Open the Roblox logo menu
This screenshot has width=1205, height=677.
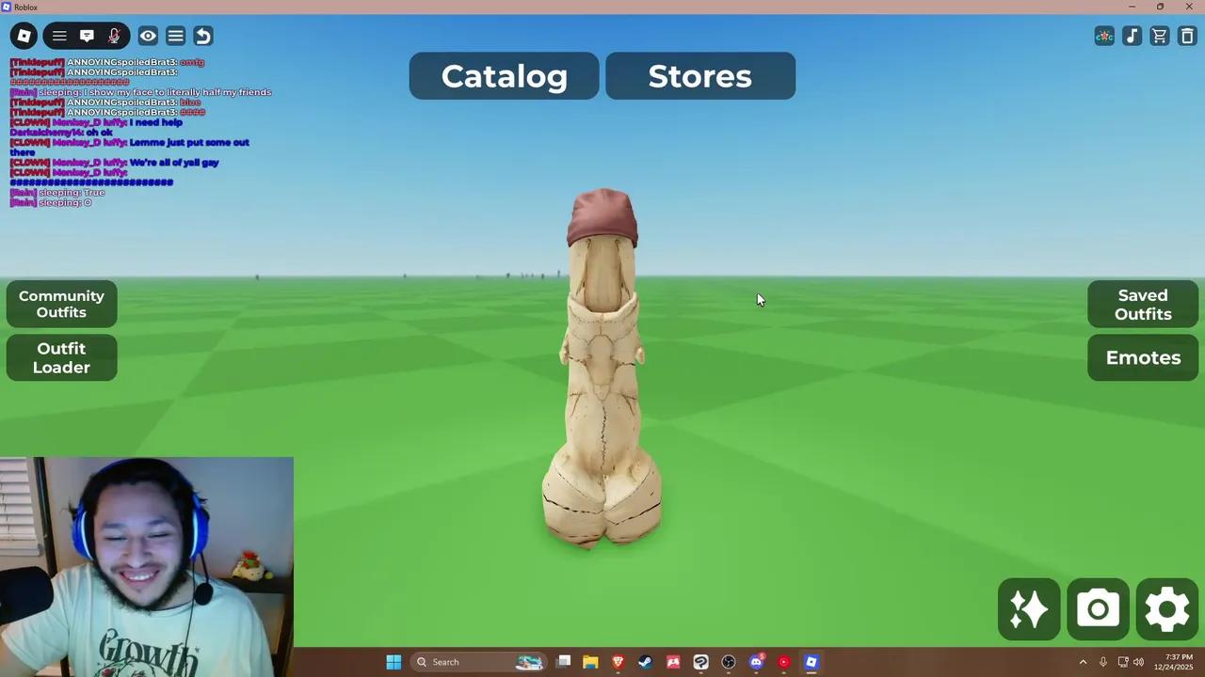[x=24, y=36]
